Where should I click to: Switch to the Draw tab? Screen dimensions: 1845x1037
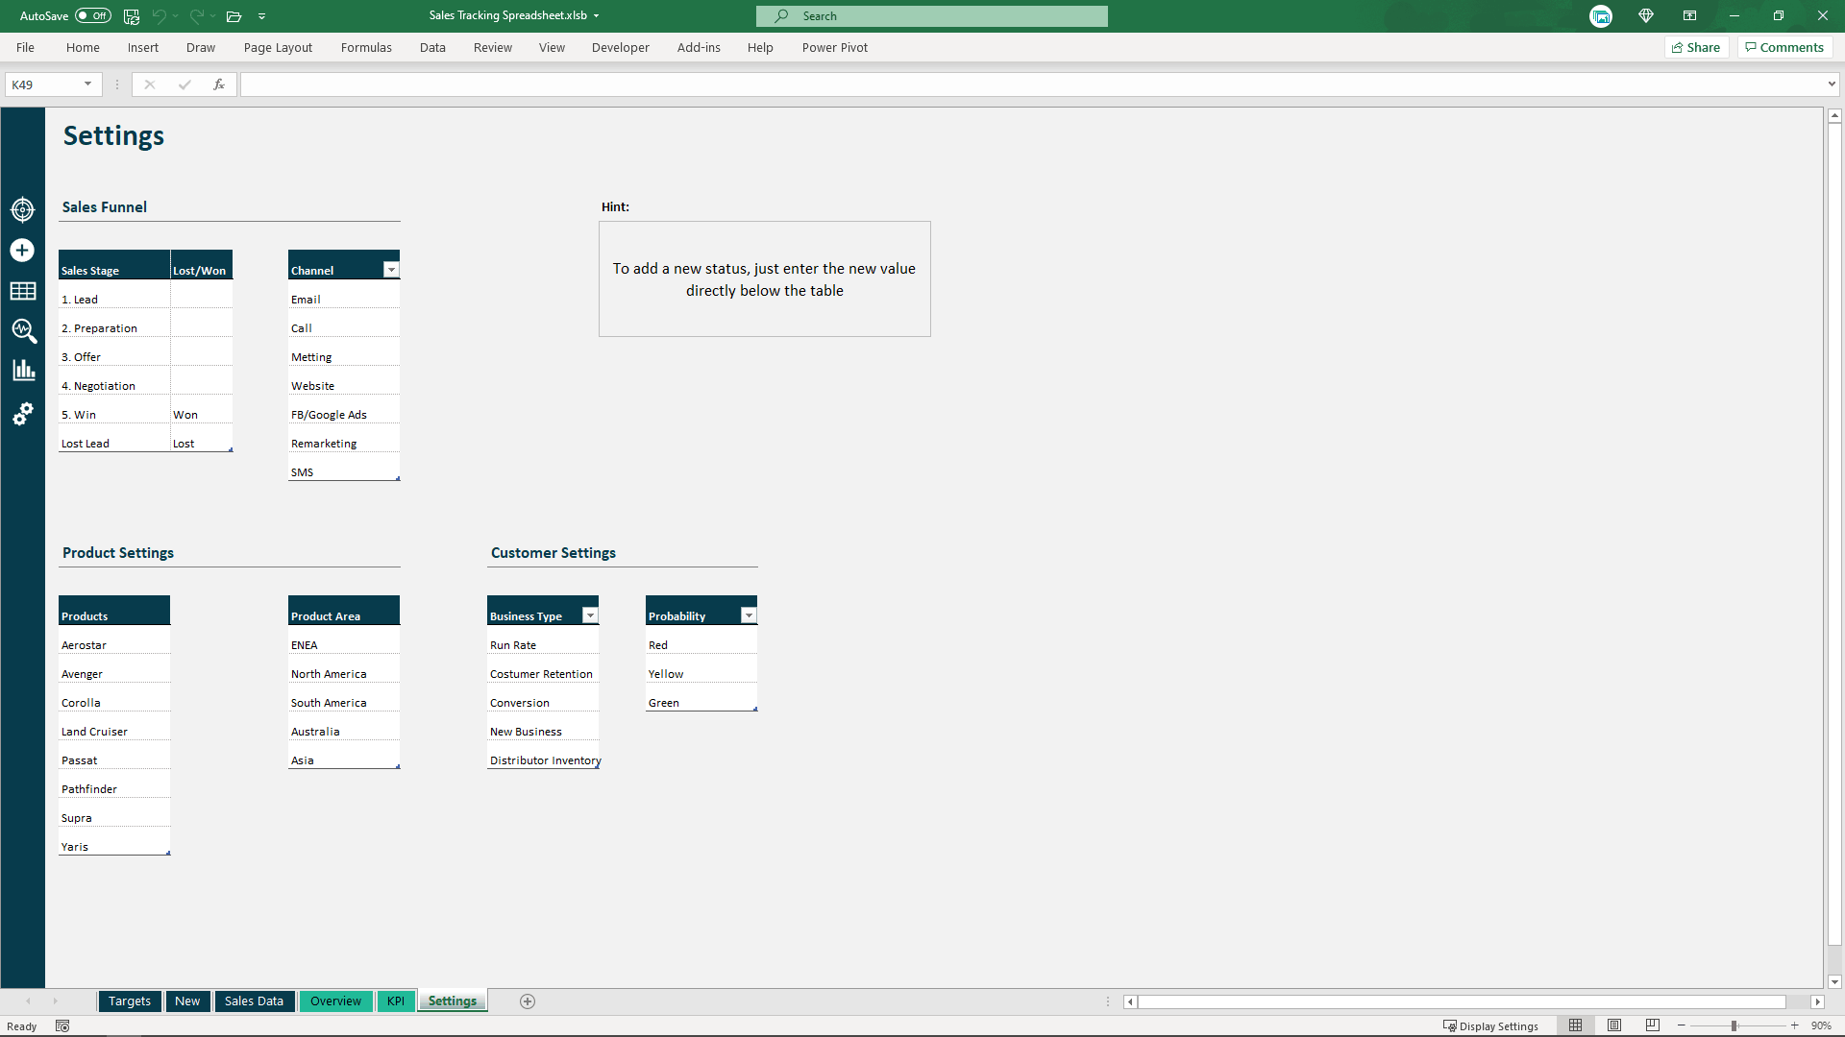click(201, 47)
